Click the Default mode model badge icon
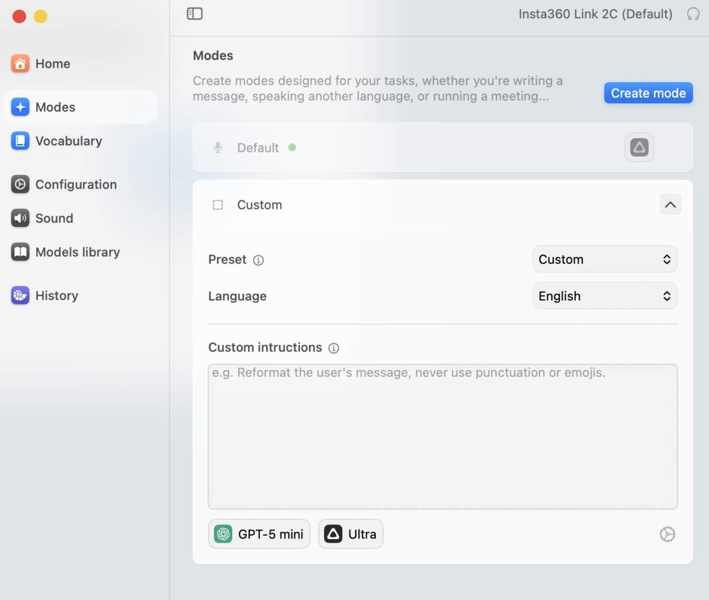Screen dimensions: 709x600 (x=639, y=147)
